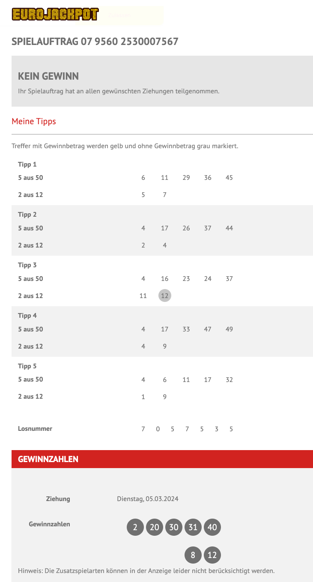Click the Tipp 4 label
The width and height of the screenshot is (313, 582).
coord(27,316)
